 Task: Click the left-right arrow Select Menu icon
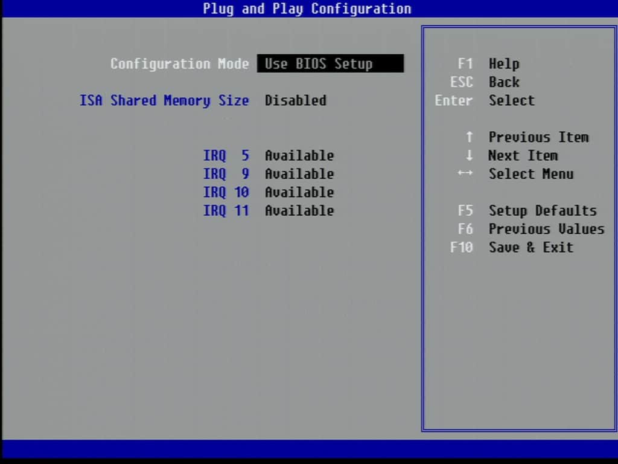tap(465, 173)
